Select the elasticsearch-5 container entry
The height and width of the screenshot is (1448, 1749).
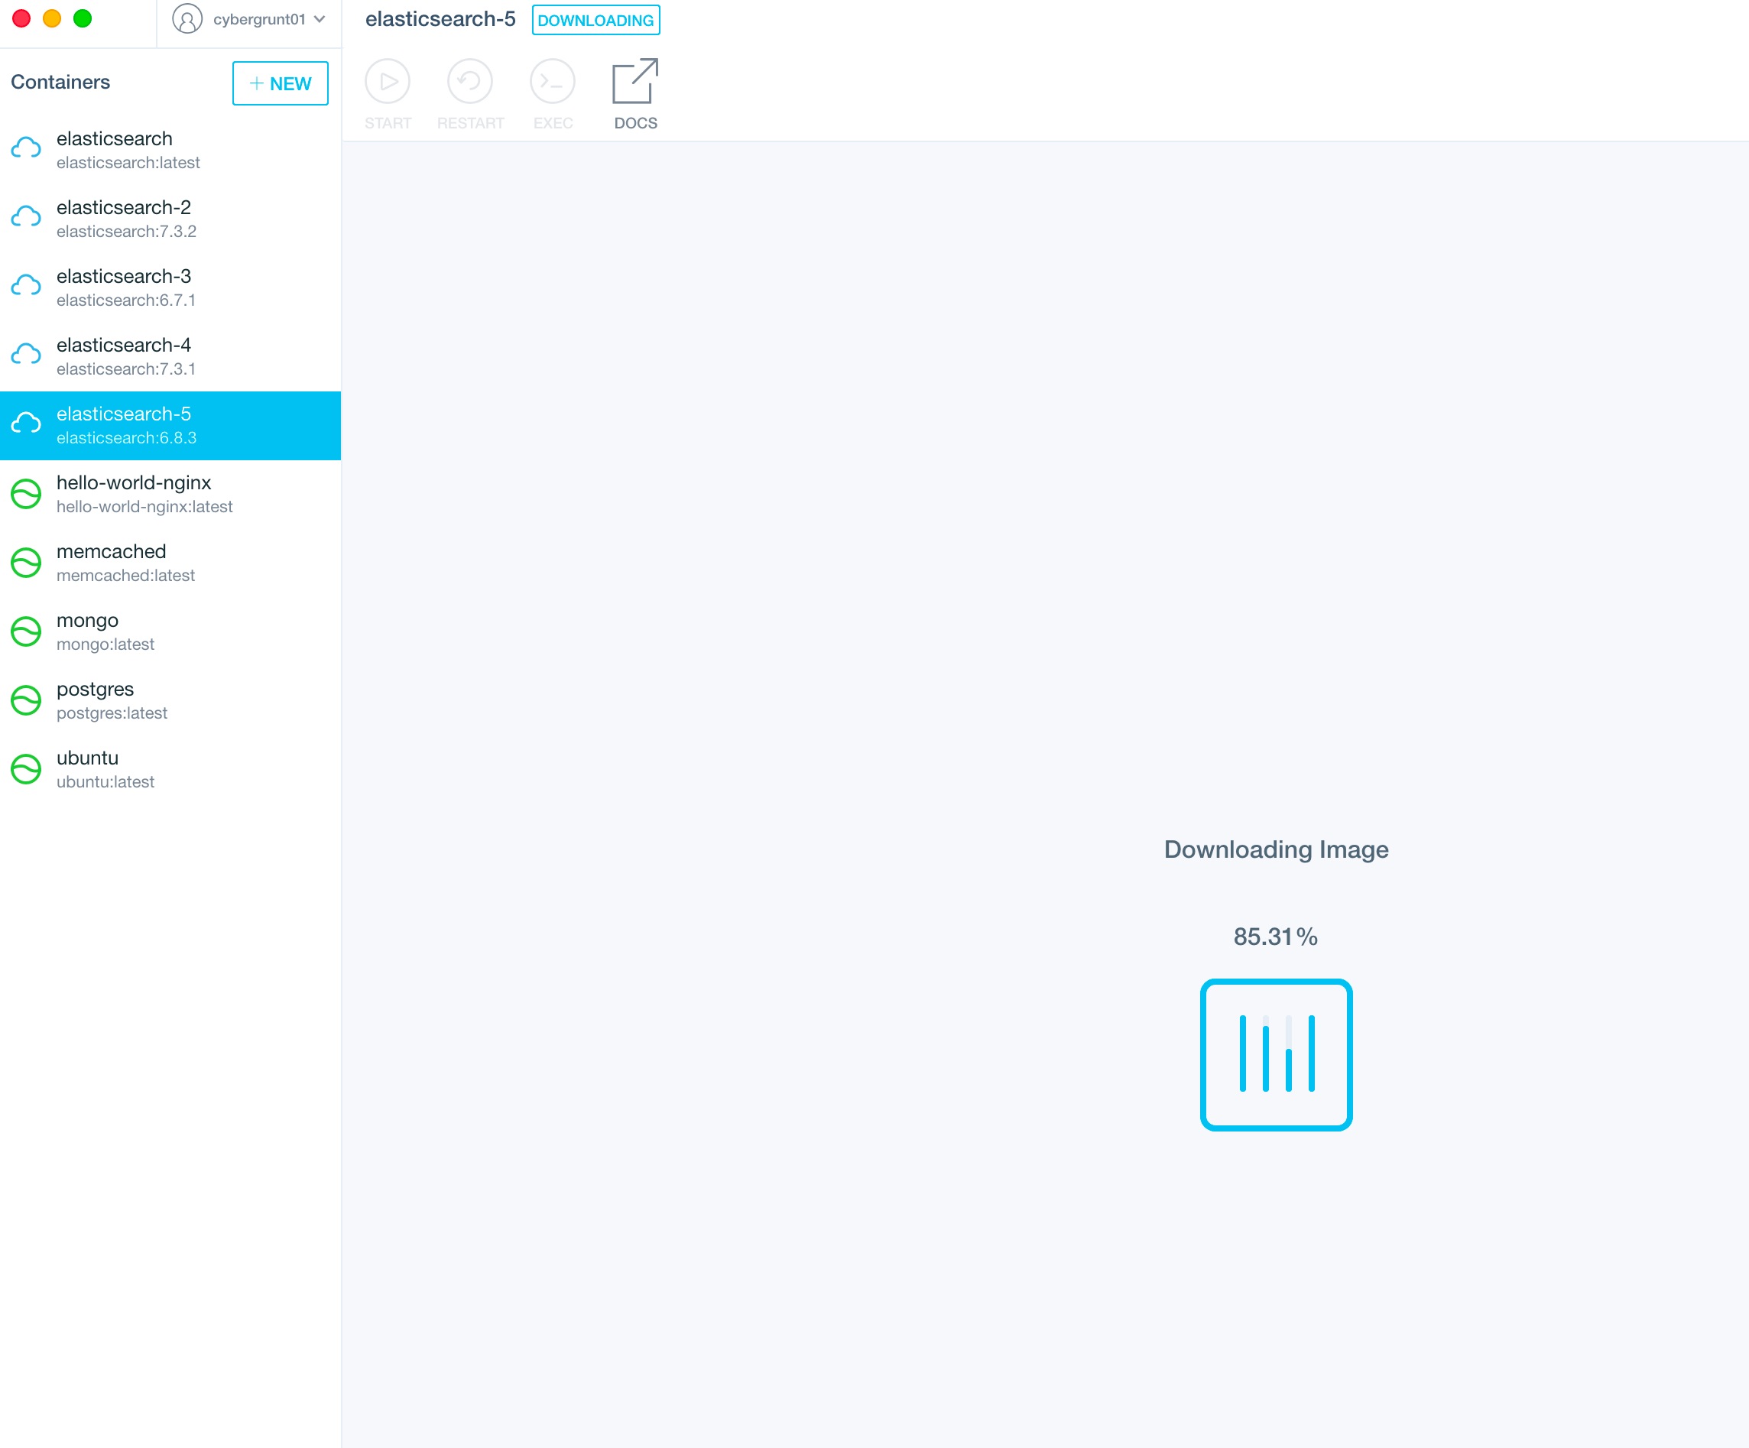[170, 425]
